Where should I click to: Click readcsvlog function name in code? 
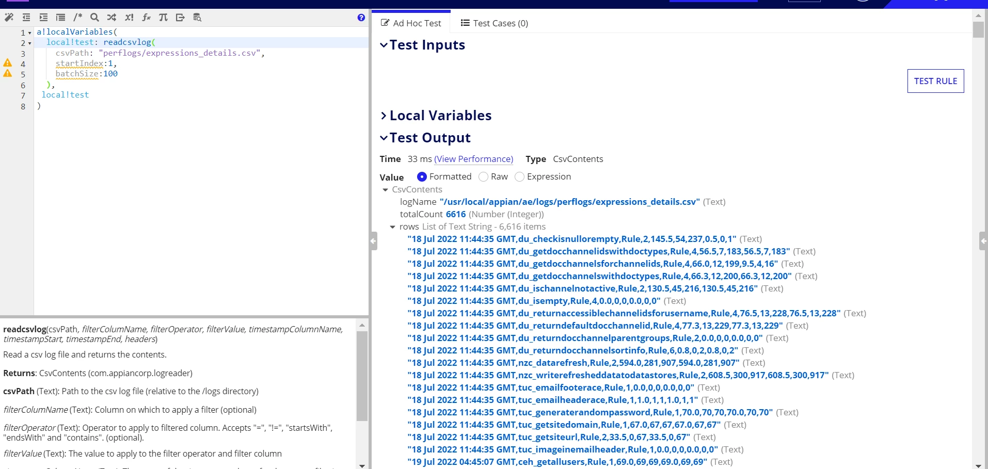[127, 42]
